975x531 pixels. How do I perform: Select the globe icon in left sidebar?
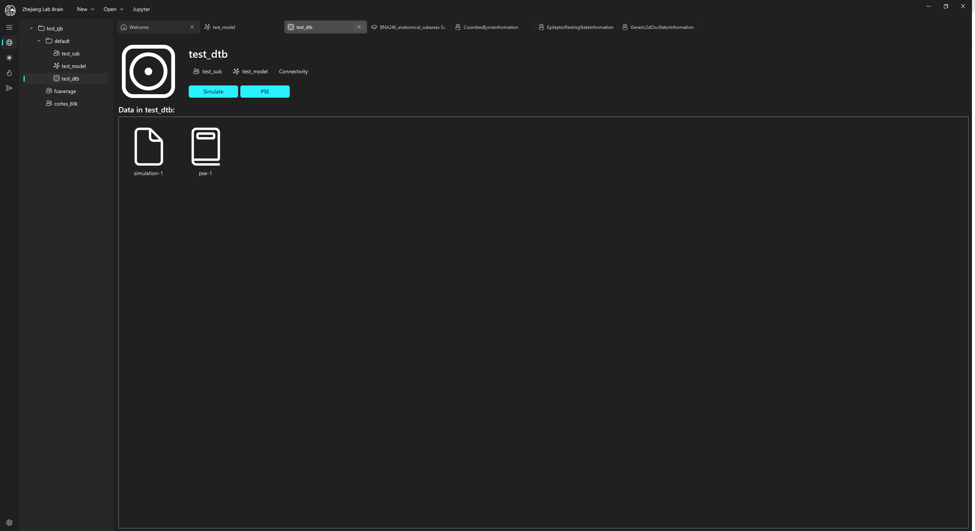click(x=9, y=43)
